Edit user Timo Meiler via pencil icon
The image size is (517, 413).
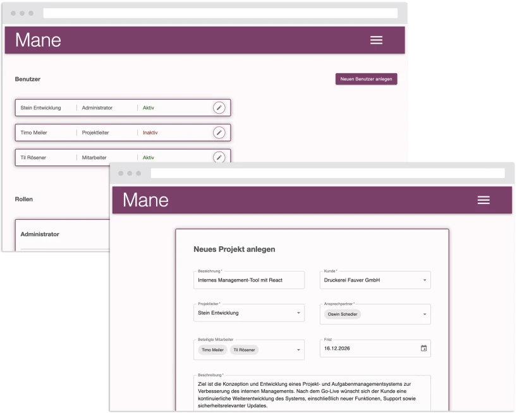[219, 133]
